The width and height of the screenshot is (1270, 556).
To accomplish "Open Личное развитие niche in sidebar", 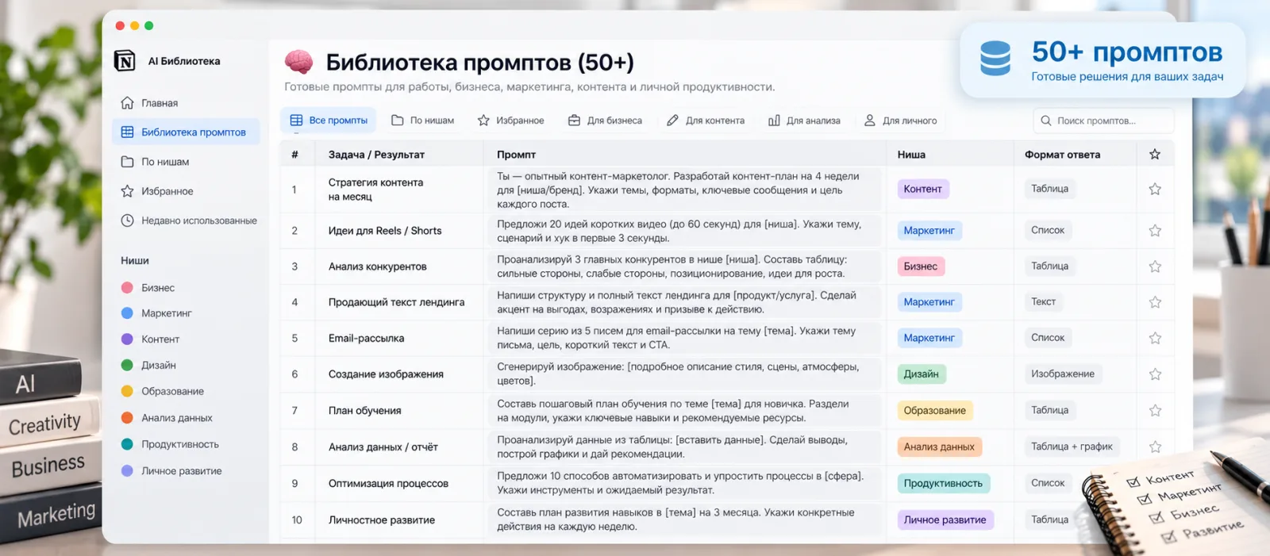I will tap(182, 471).
